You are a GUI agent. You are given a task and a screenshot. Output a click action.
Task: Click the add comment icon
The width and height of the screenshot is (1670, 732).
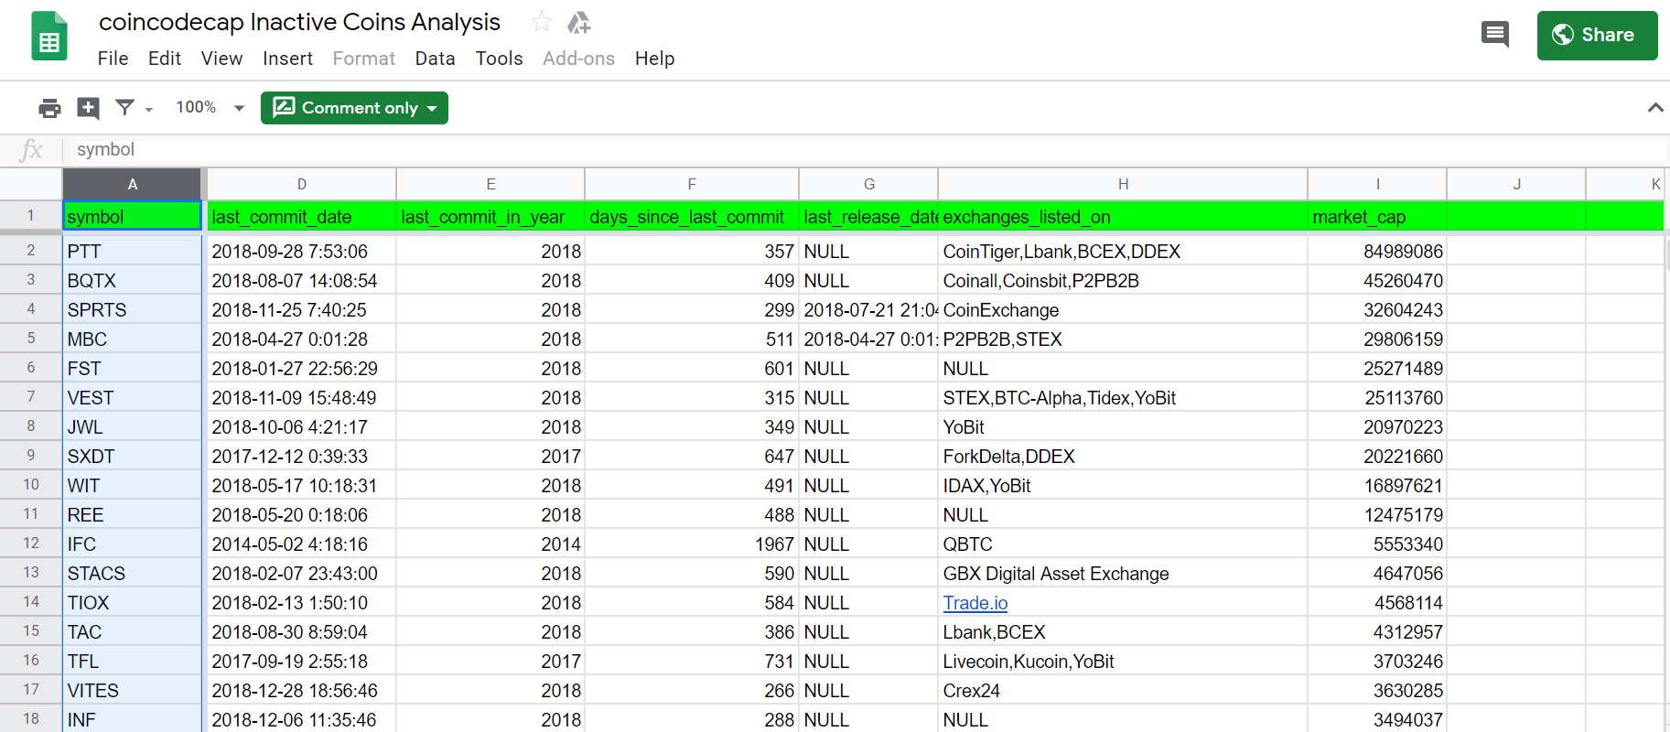click(88, 108)
